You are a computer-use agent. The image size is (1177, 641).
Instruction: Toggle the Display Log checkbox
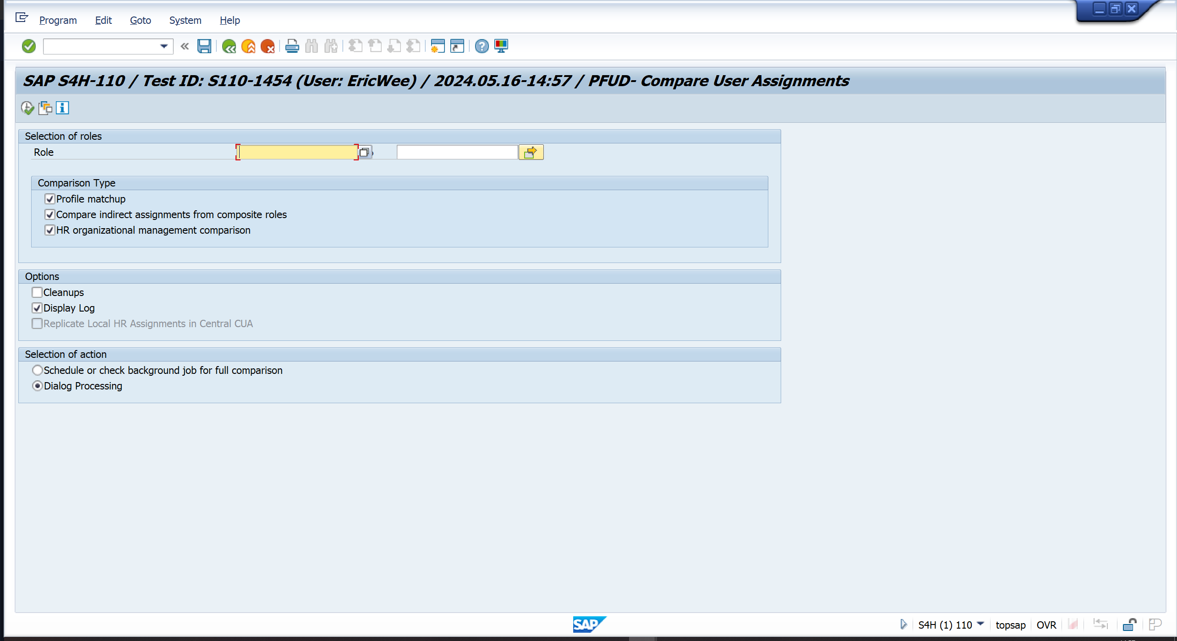37,308
